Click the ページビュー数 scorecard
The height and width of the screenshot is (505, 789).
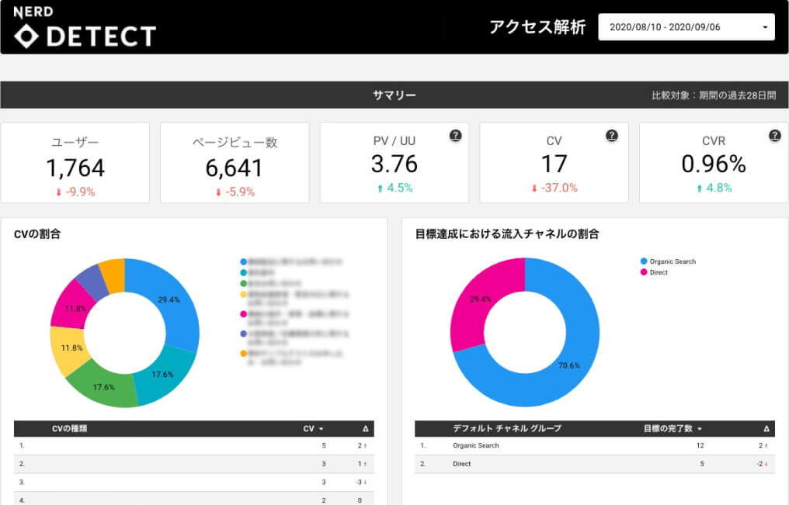pos(235,162)
